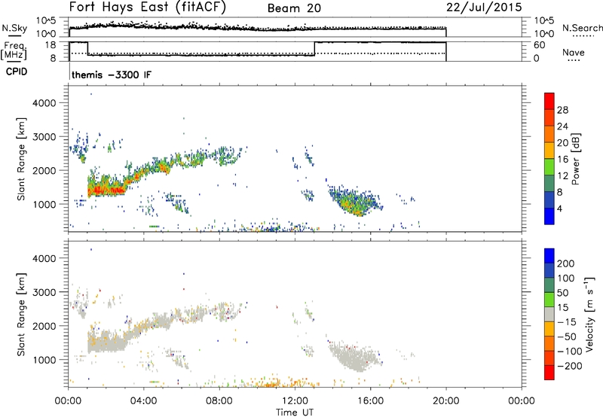603x417 pixels.
Task: Click the "N.Search" legend label
Action: pyautogui.click(x=582, y=28)
